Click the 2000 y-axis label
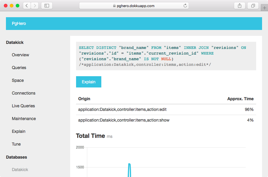 [x=80, y=147]
